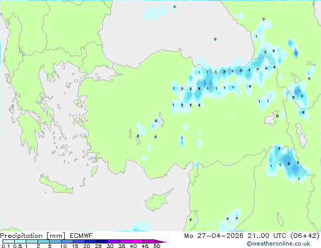This screenshot has width=321, height=248.
Task: Choose the 20–25 mm legend color swatch
Action: pyautogui.click(x=91, y=241)
